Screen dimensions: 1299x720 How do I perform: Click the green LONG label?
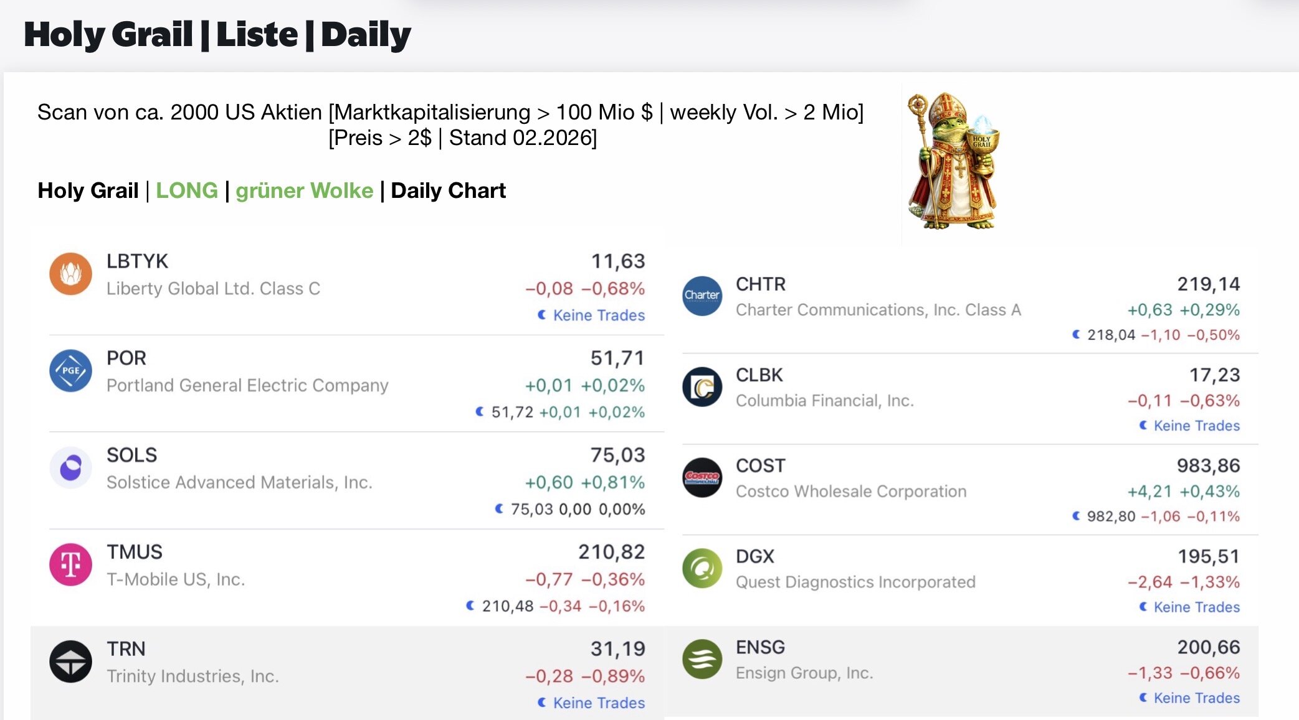pyautogui.click(x=186, y=190)
